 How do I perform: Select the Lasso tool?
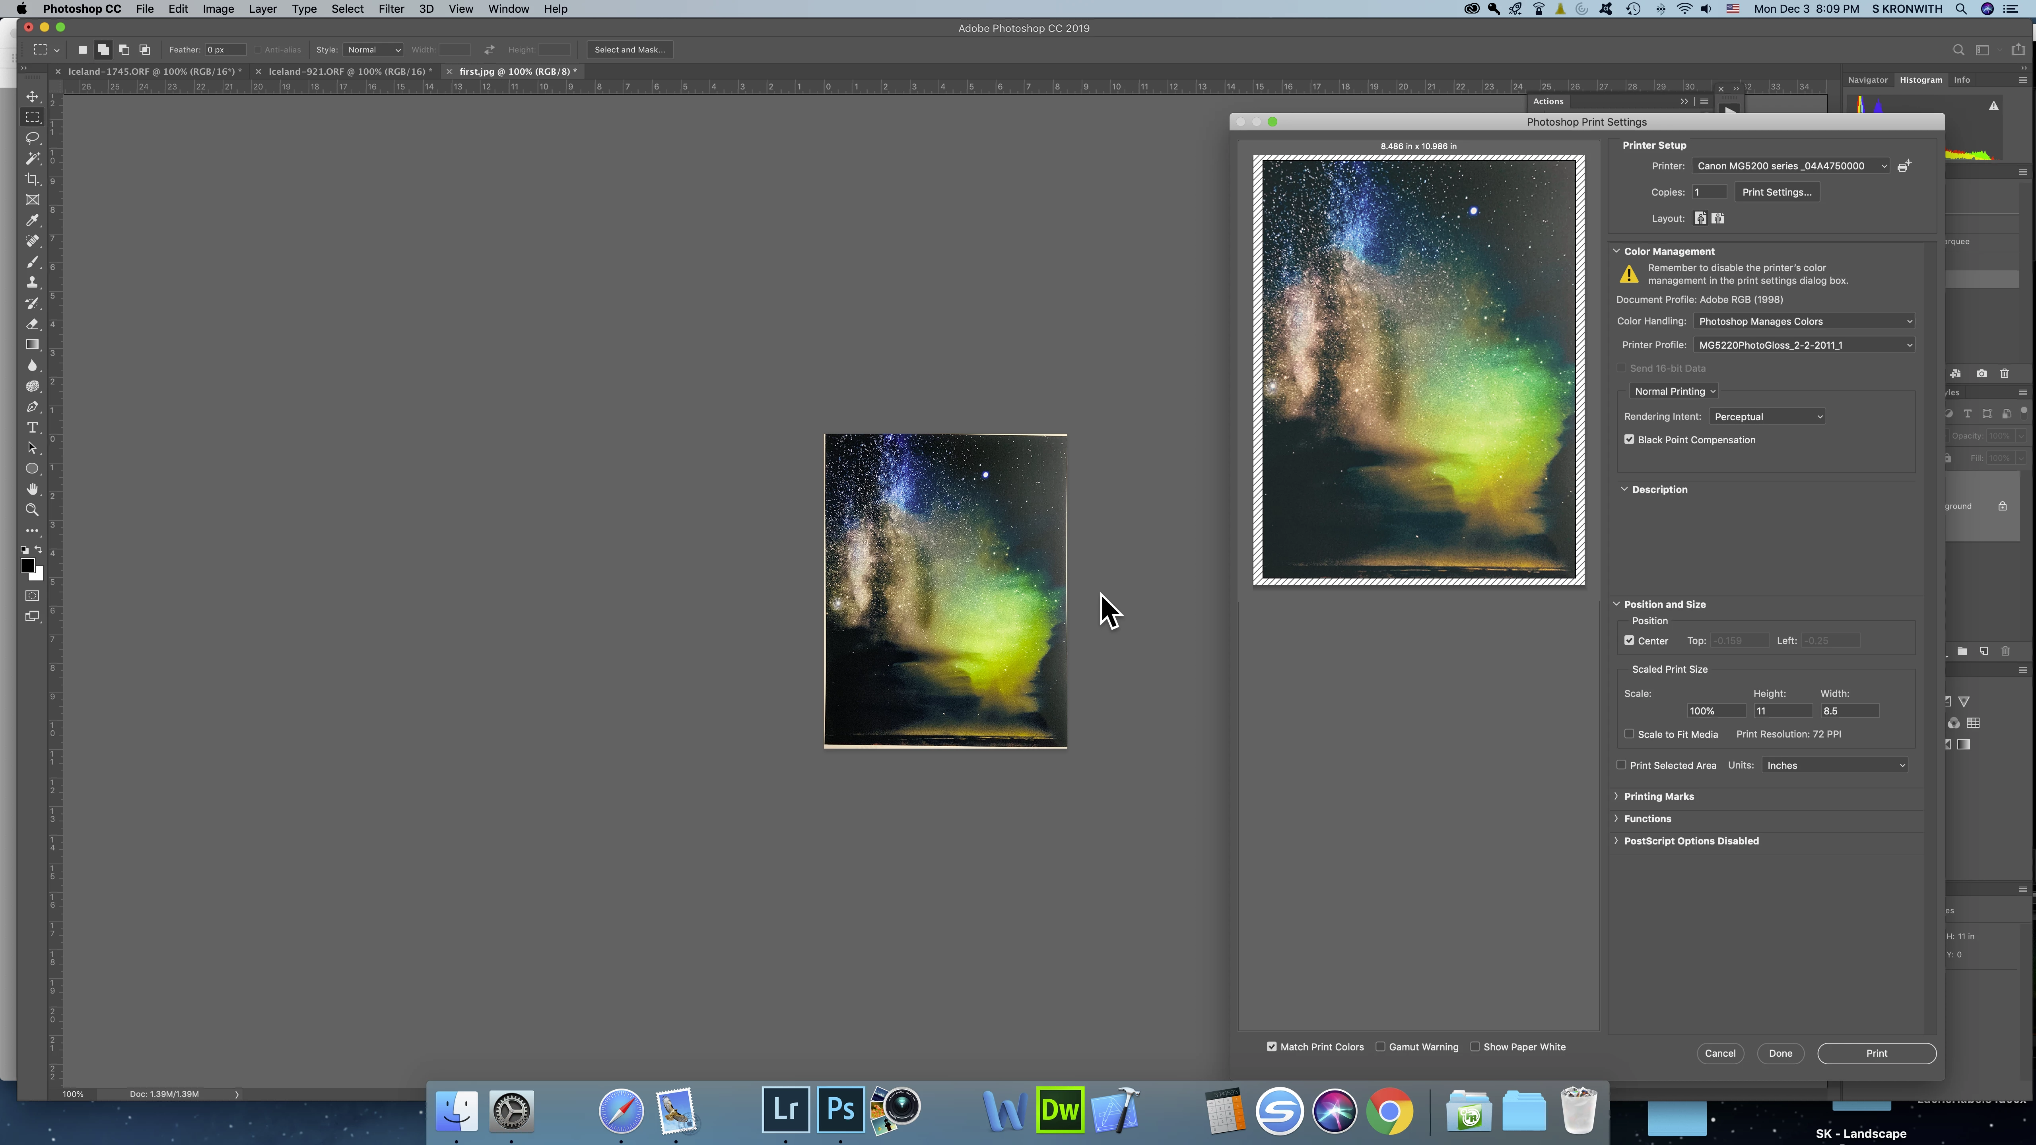tap(32, 138)
